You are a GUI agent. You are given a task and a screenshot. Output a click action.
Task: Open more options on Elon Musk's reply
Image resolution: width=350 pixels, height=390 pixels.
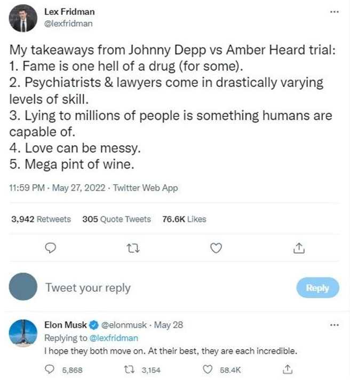click(335, 324)
